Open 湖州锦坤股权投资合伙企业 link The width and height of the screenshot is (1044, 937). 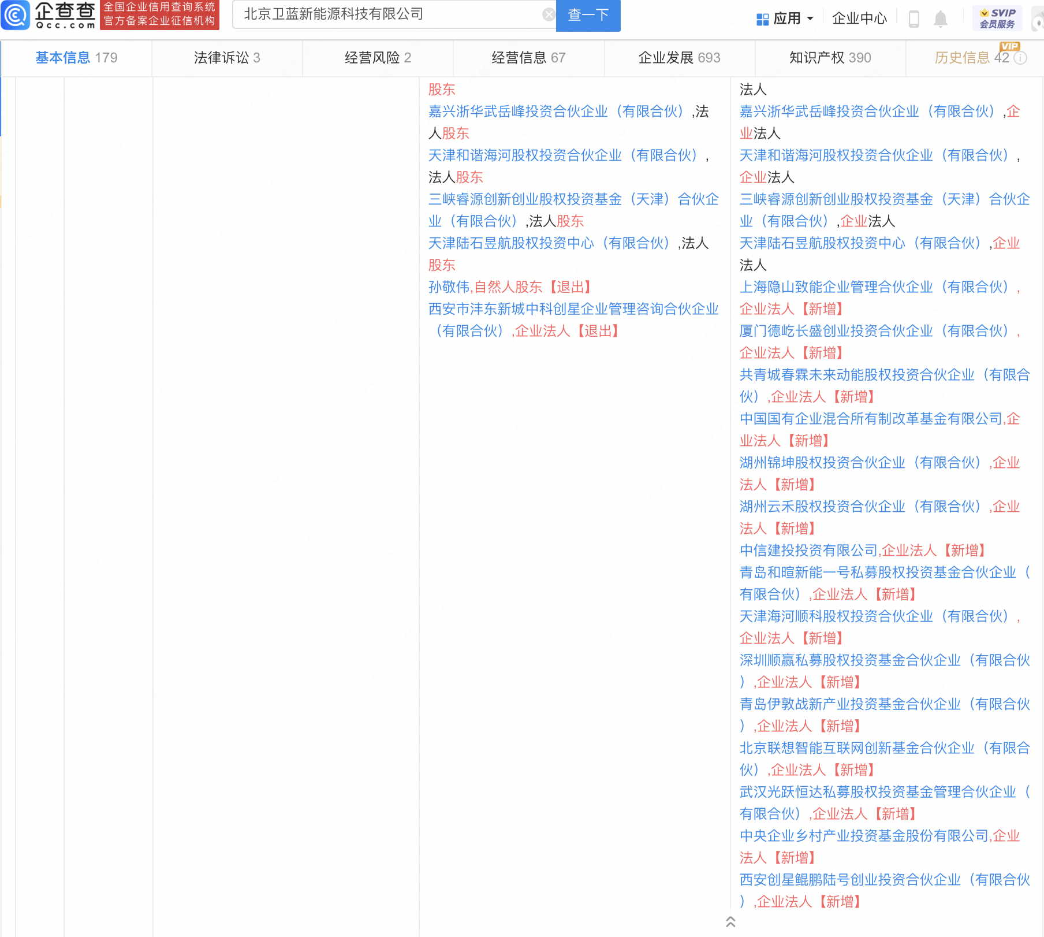(x=863, y=463)
